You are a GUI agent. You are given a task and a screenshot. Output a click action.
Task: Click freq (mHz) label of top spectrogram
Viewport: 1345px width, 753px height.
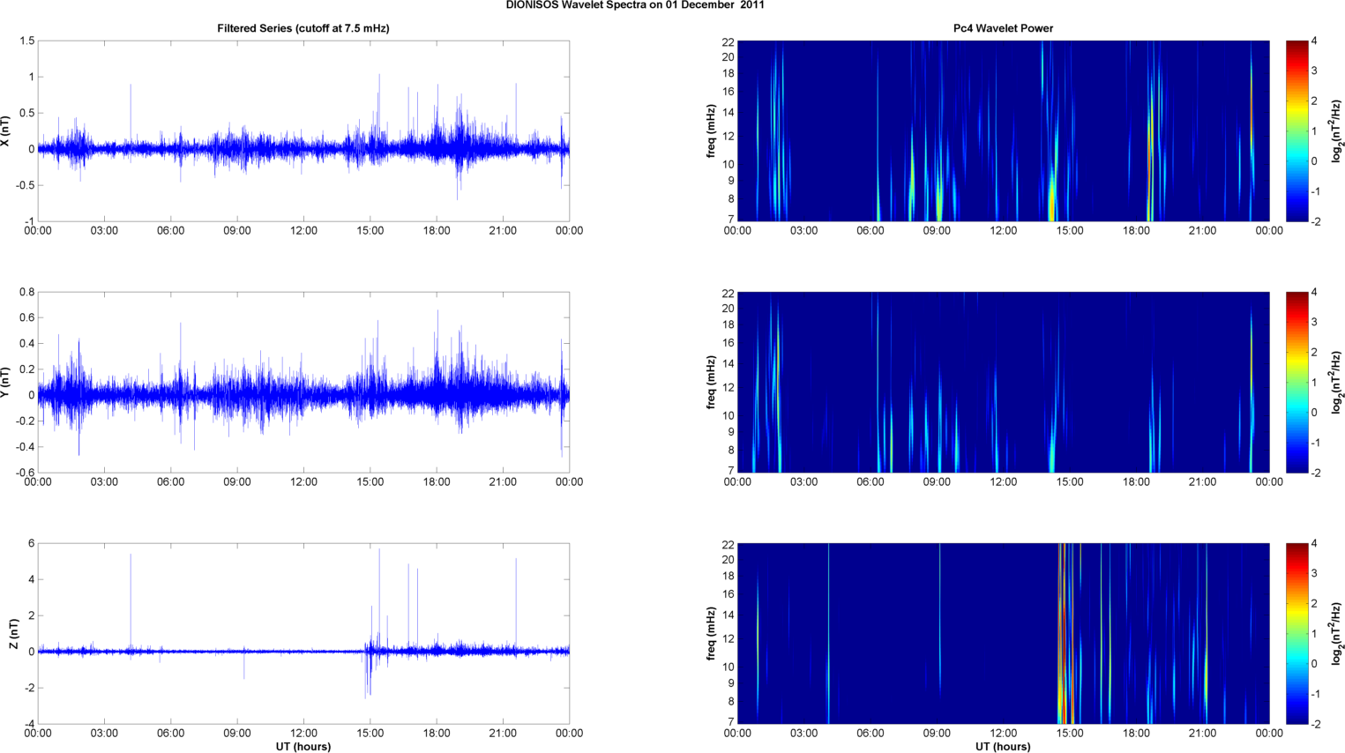pos(711,131)
